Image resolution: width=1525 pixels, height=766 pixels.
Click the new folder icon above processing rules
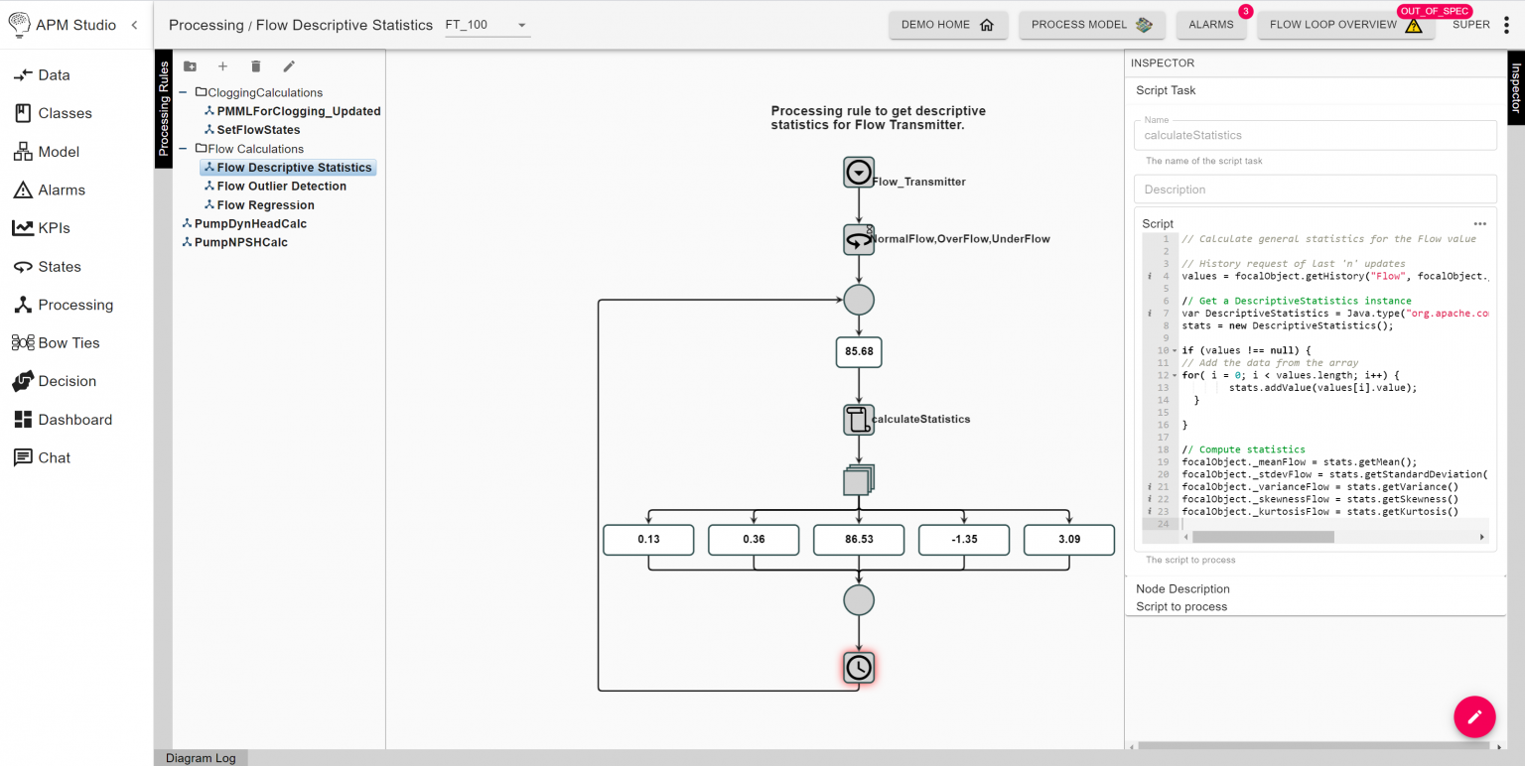pos(190,66)
